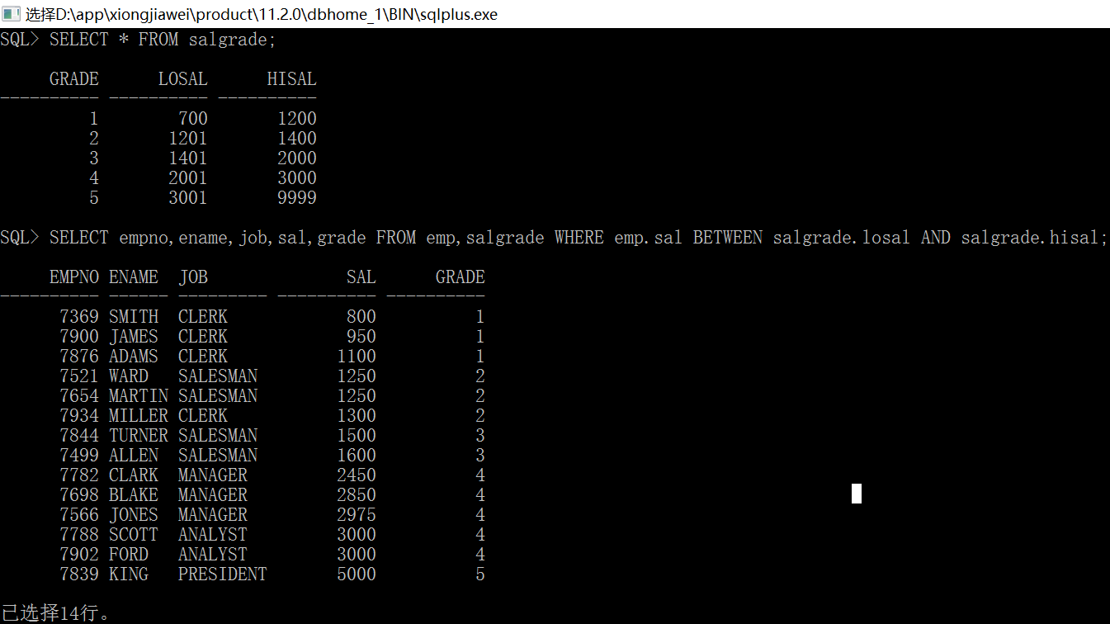Click employee number 7499
The width and height of the screenshot is (1110, 624).
click(78, 456)
